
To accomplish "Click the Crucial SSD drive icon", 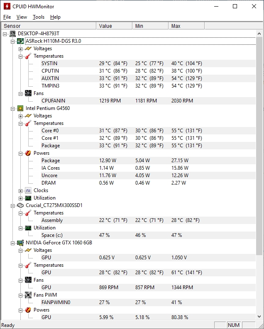I will 20,205.
